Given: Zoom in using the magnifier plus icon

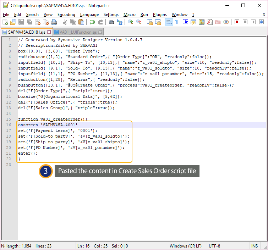Looking at the screenshot, I should pos(131,22).
